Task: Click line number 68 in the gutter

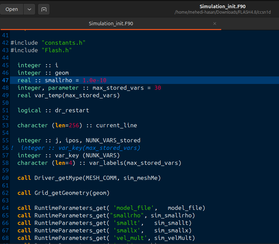Action: tap(5, 238)
